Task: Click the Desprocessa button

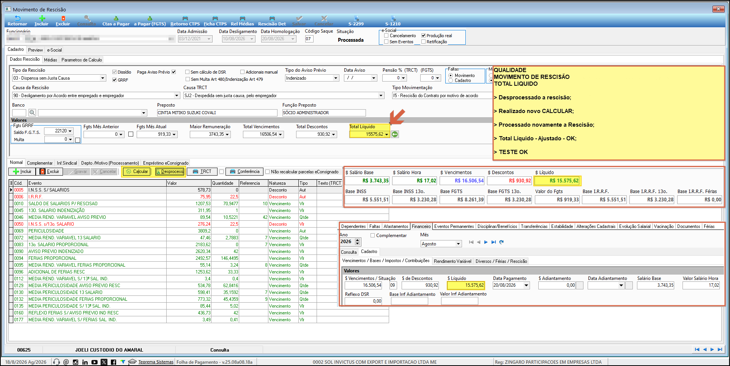Action: pyautogui.click(x=170, y=172)
